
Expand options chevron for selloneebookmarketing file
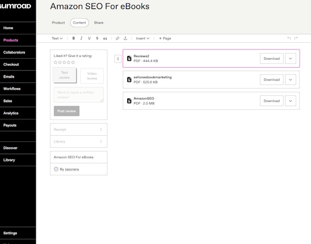[x=291, y=79]
